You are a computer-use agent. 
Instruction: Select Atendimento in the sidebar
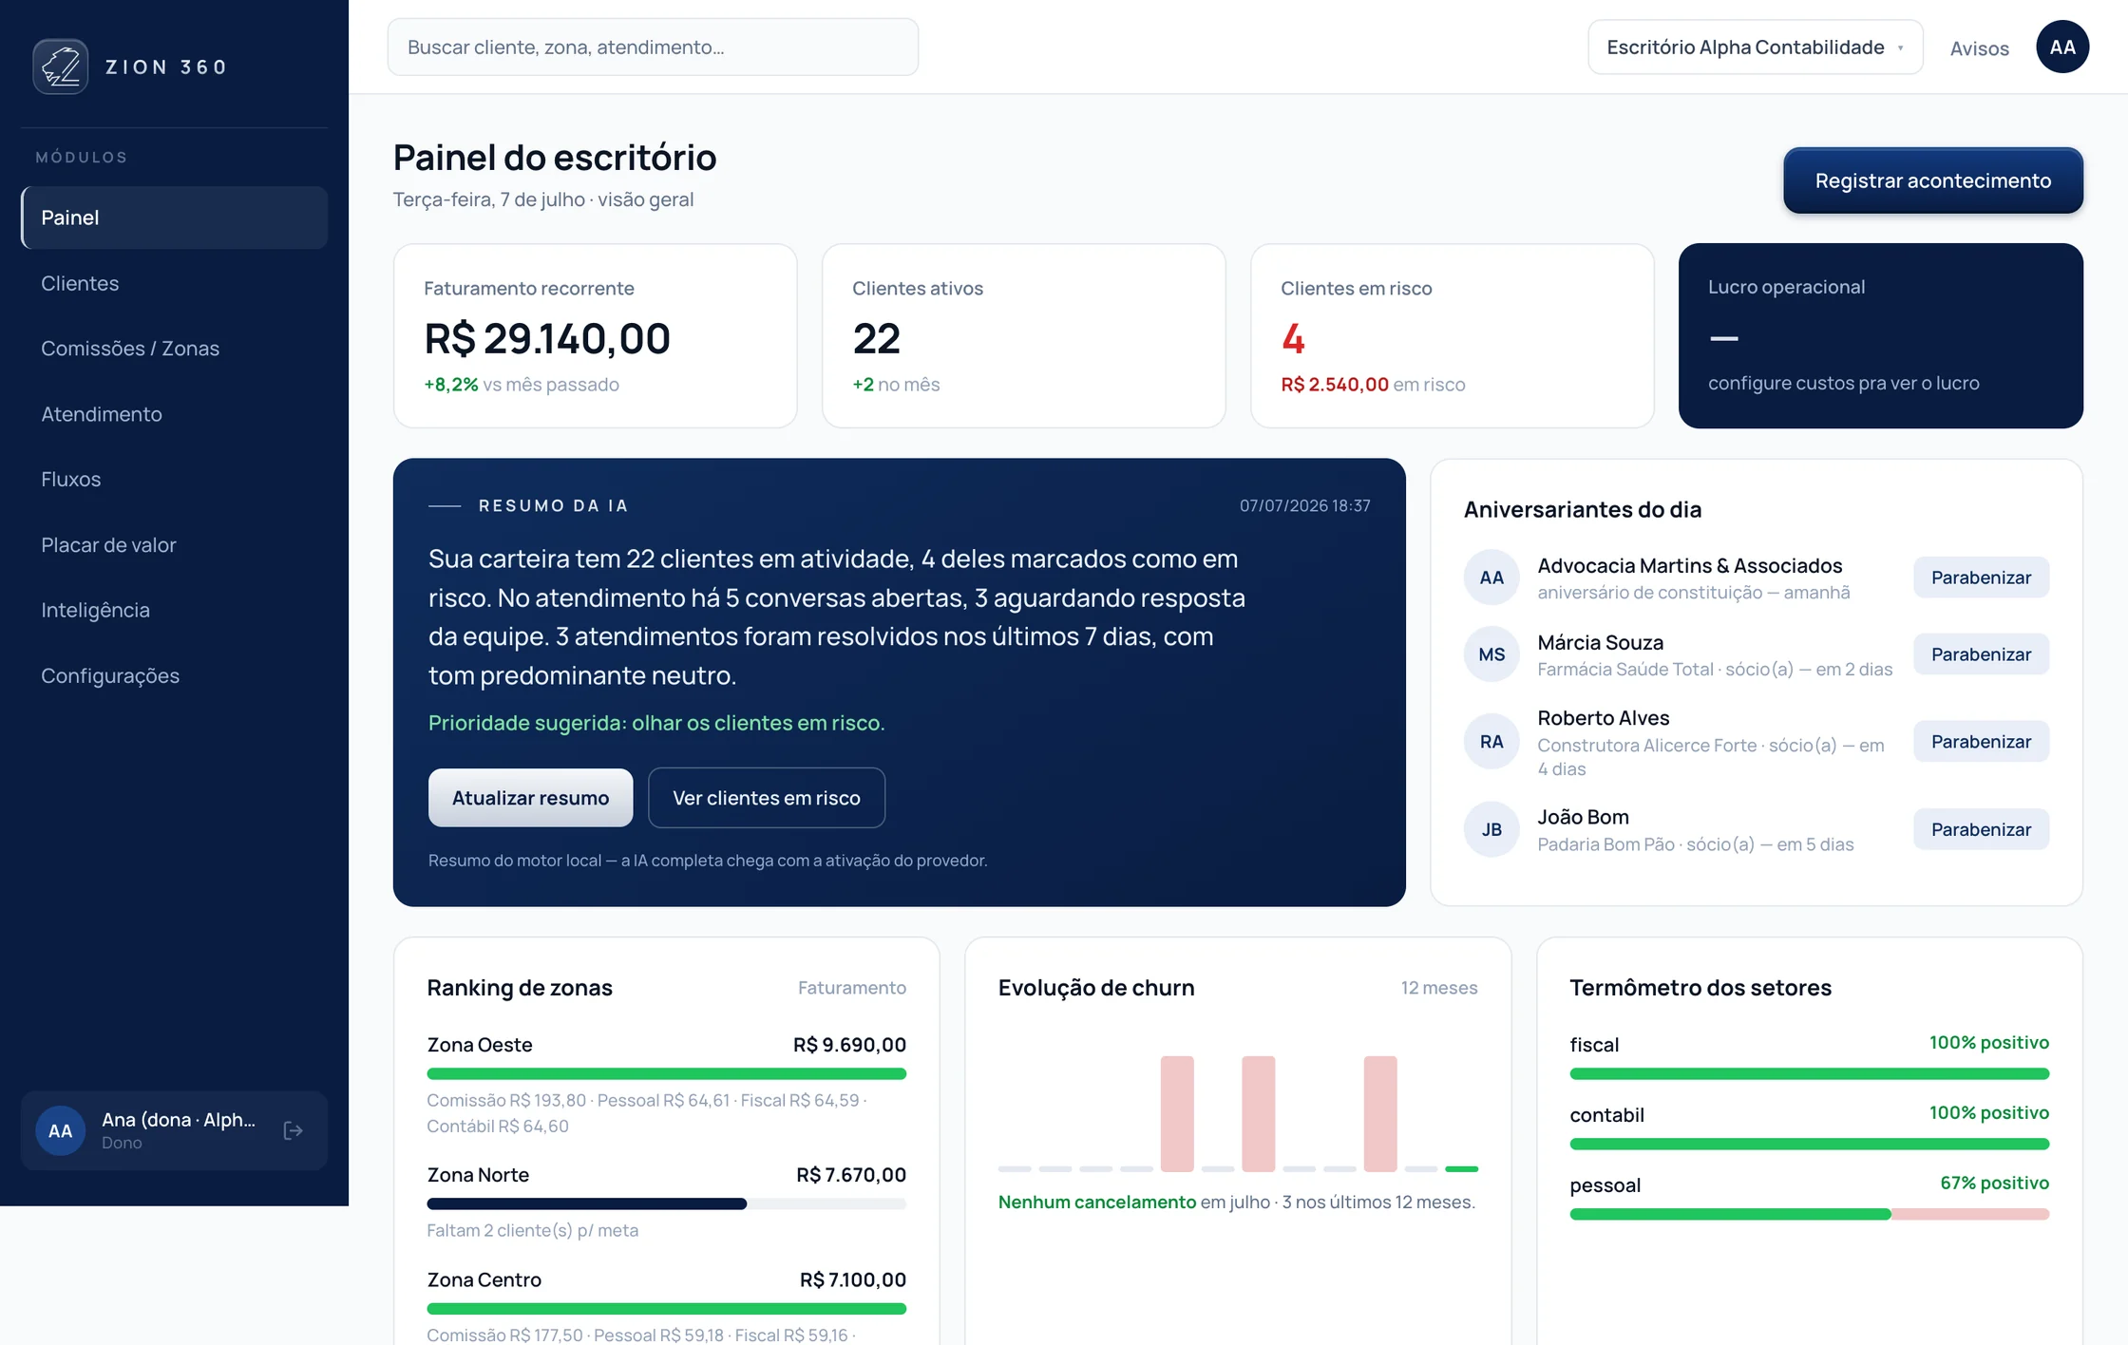(175, 414)
